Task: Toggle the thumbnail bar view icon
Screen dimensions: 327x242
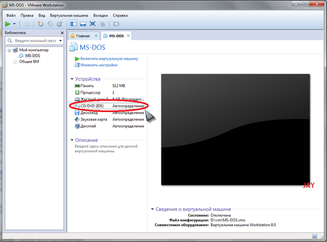Action: click(83, 24)
